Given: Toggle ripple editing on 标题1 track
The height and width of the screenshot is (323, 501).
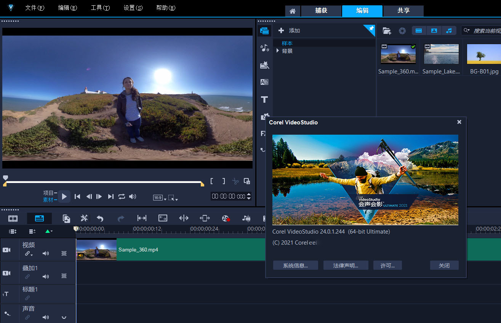Looking at the screenshot, I should [x=27, y=298].
